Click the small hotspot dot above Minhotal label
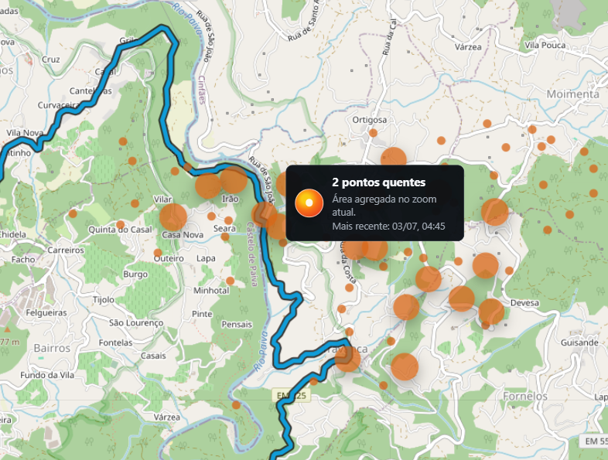Viewport: 608px width, 460px height. [230, 281]
